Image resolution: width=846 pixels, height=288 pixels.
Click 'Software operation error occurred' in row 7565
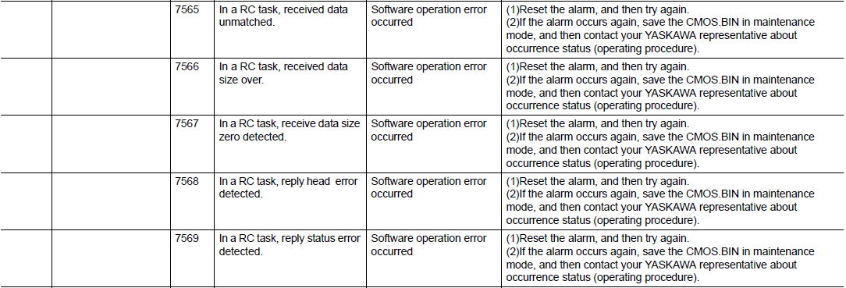pyautogui.click(x=429, y=16)
